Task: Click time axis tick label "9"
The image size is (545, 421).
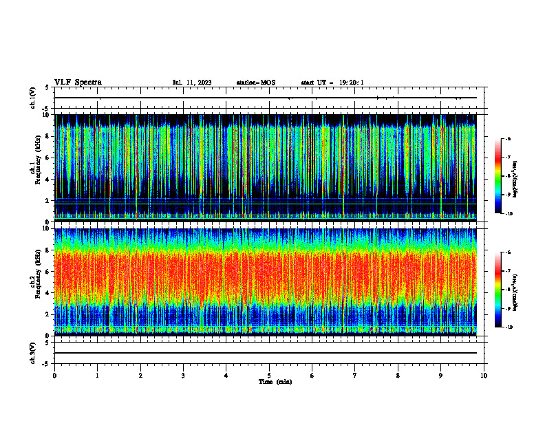Action: coord(440,376)
